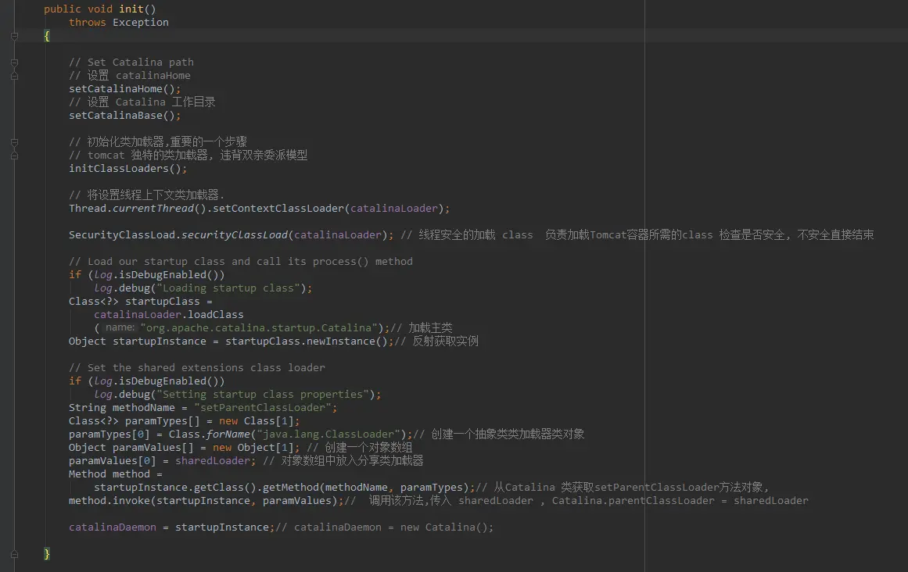Fold comment block starting at 'Set Catalina path'
Viewport: 908px width, 572px height.
(x=15, y=63)
